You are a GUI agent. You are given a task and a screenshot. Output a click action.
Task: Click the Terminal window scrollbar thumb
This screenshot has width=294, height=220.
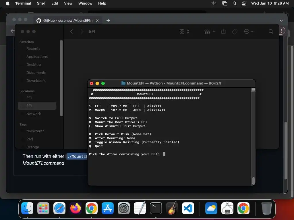click(253, 181)
